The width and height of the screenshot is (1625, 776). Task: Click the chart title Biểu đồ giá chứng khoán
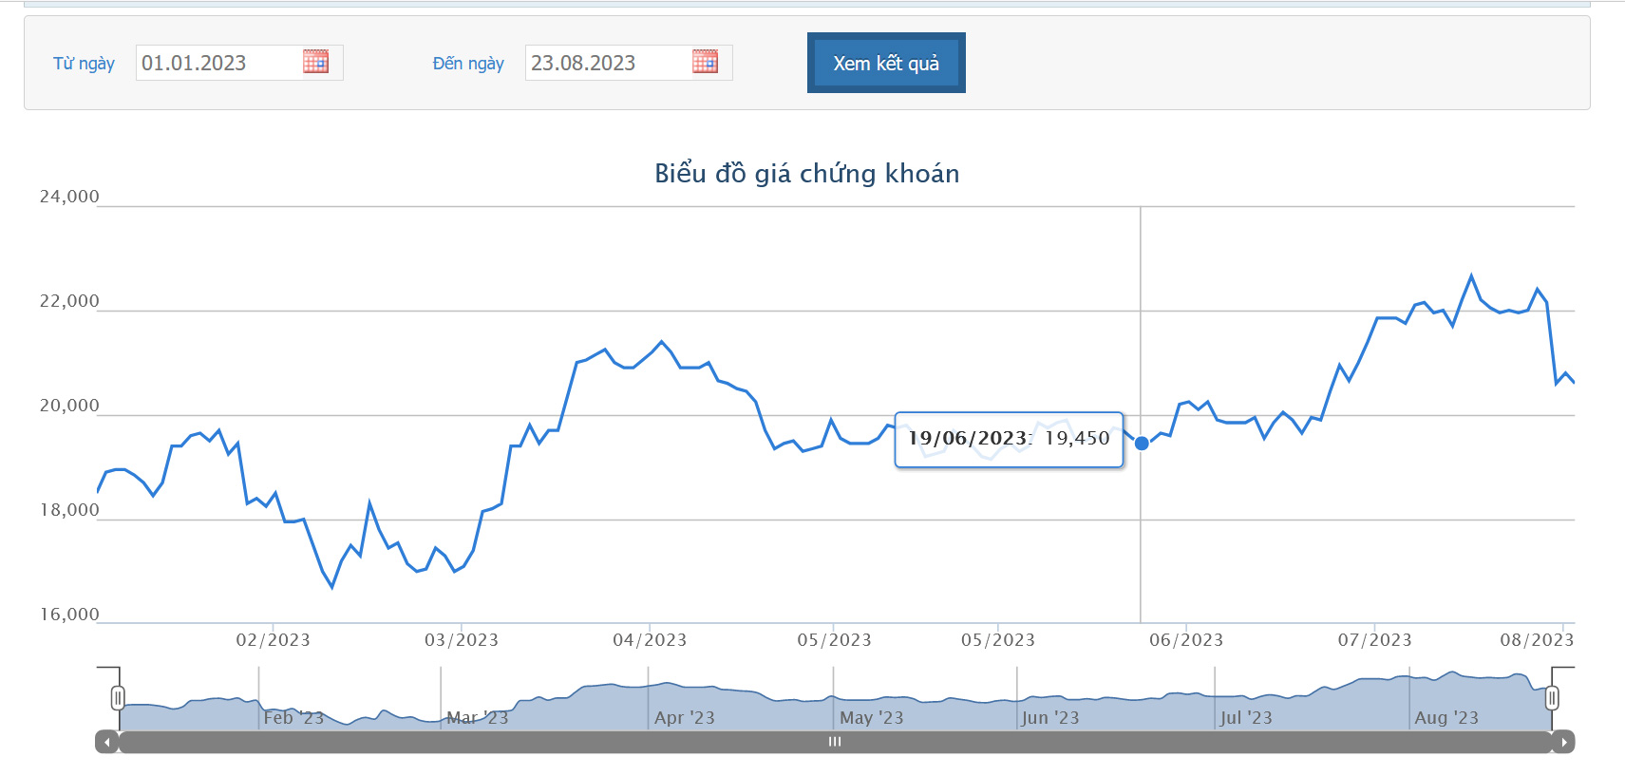[x=807, y=173]
